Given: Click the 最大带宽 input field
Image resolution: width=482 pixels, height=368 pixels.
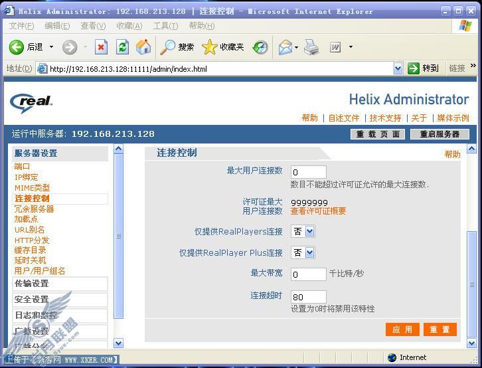Looking at the screenshot, I should click(308, 274).
